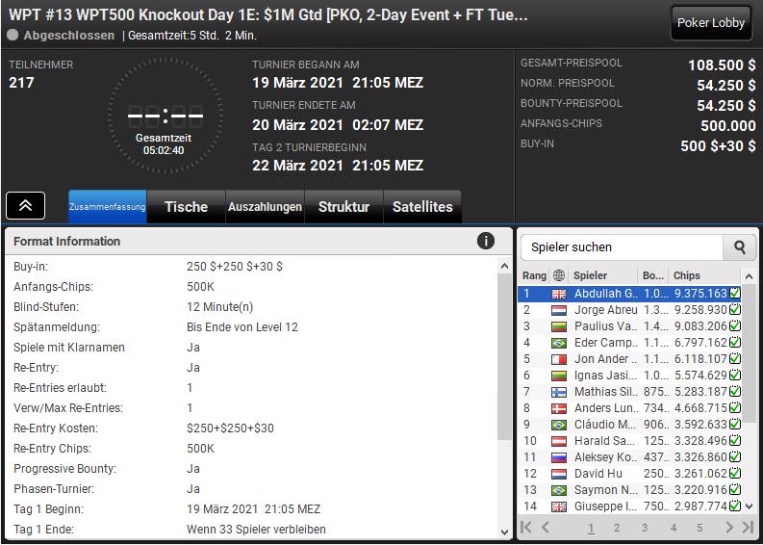The width and height of the screenshot is (763, 545).
Task: Click the format information info icon
Action: (x=486, y=241)
